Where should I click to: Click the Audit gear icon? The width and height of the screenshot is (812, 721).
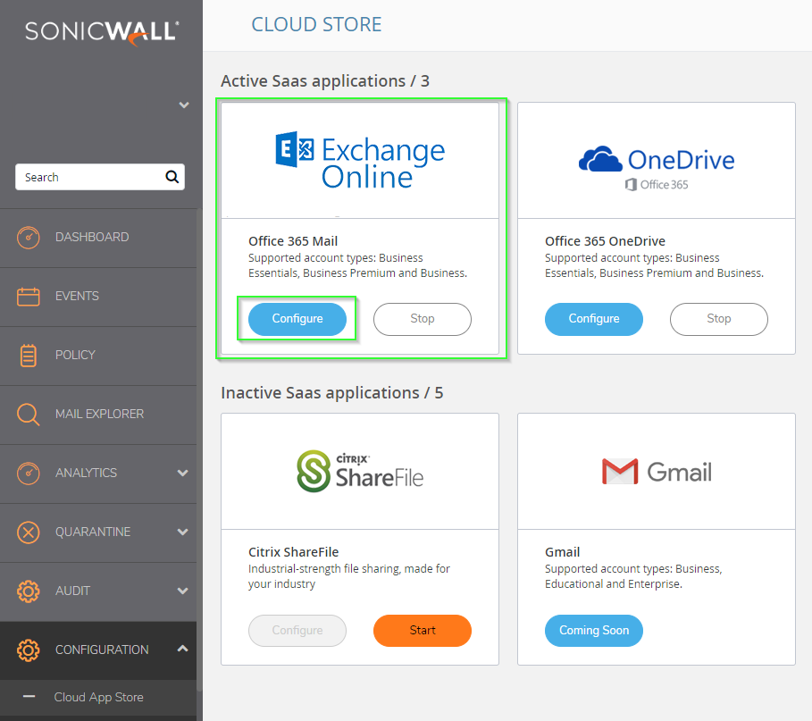click(x=28, y=591)
